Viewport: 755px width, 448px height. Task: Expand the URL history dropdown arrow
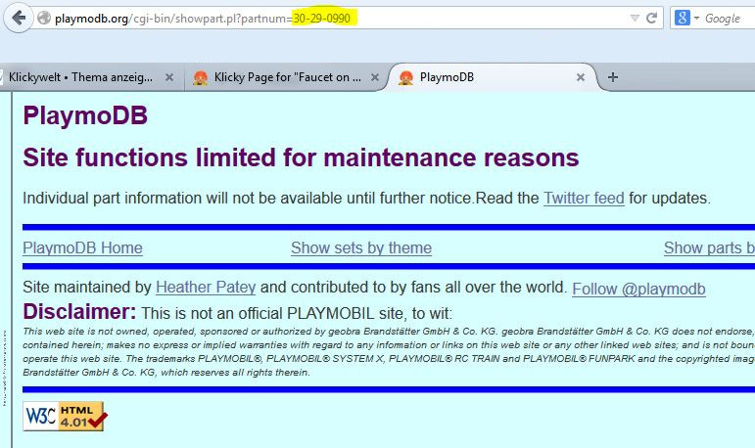point(636,19)
